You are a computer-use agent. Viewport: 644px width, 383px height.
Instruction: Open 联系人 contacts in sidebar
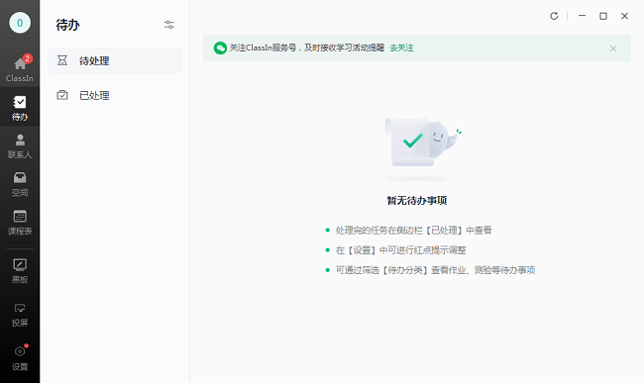click(x=20, y=146)
